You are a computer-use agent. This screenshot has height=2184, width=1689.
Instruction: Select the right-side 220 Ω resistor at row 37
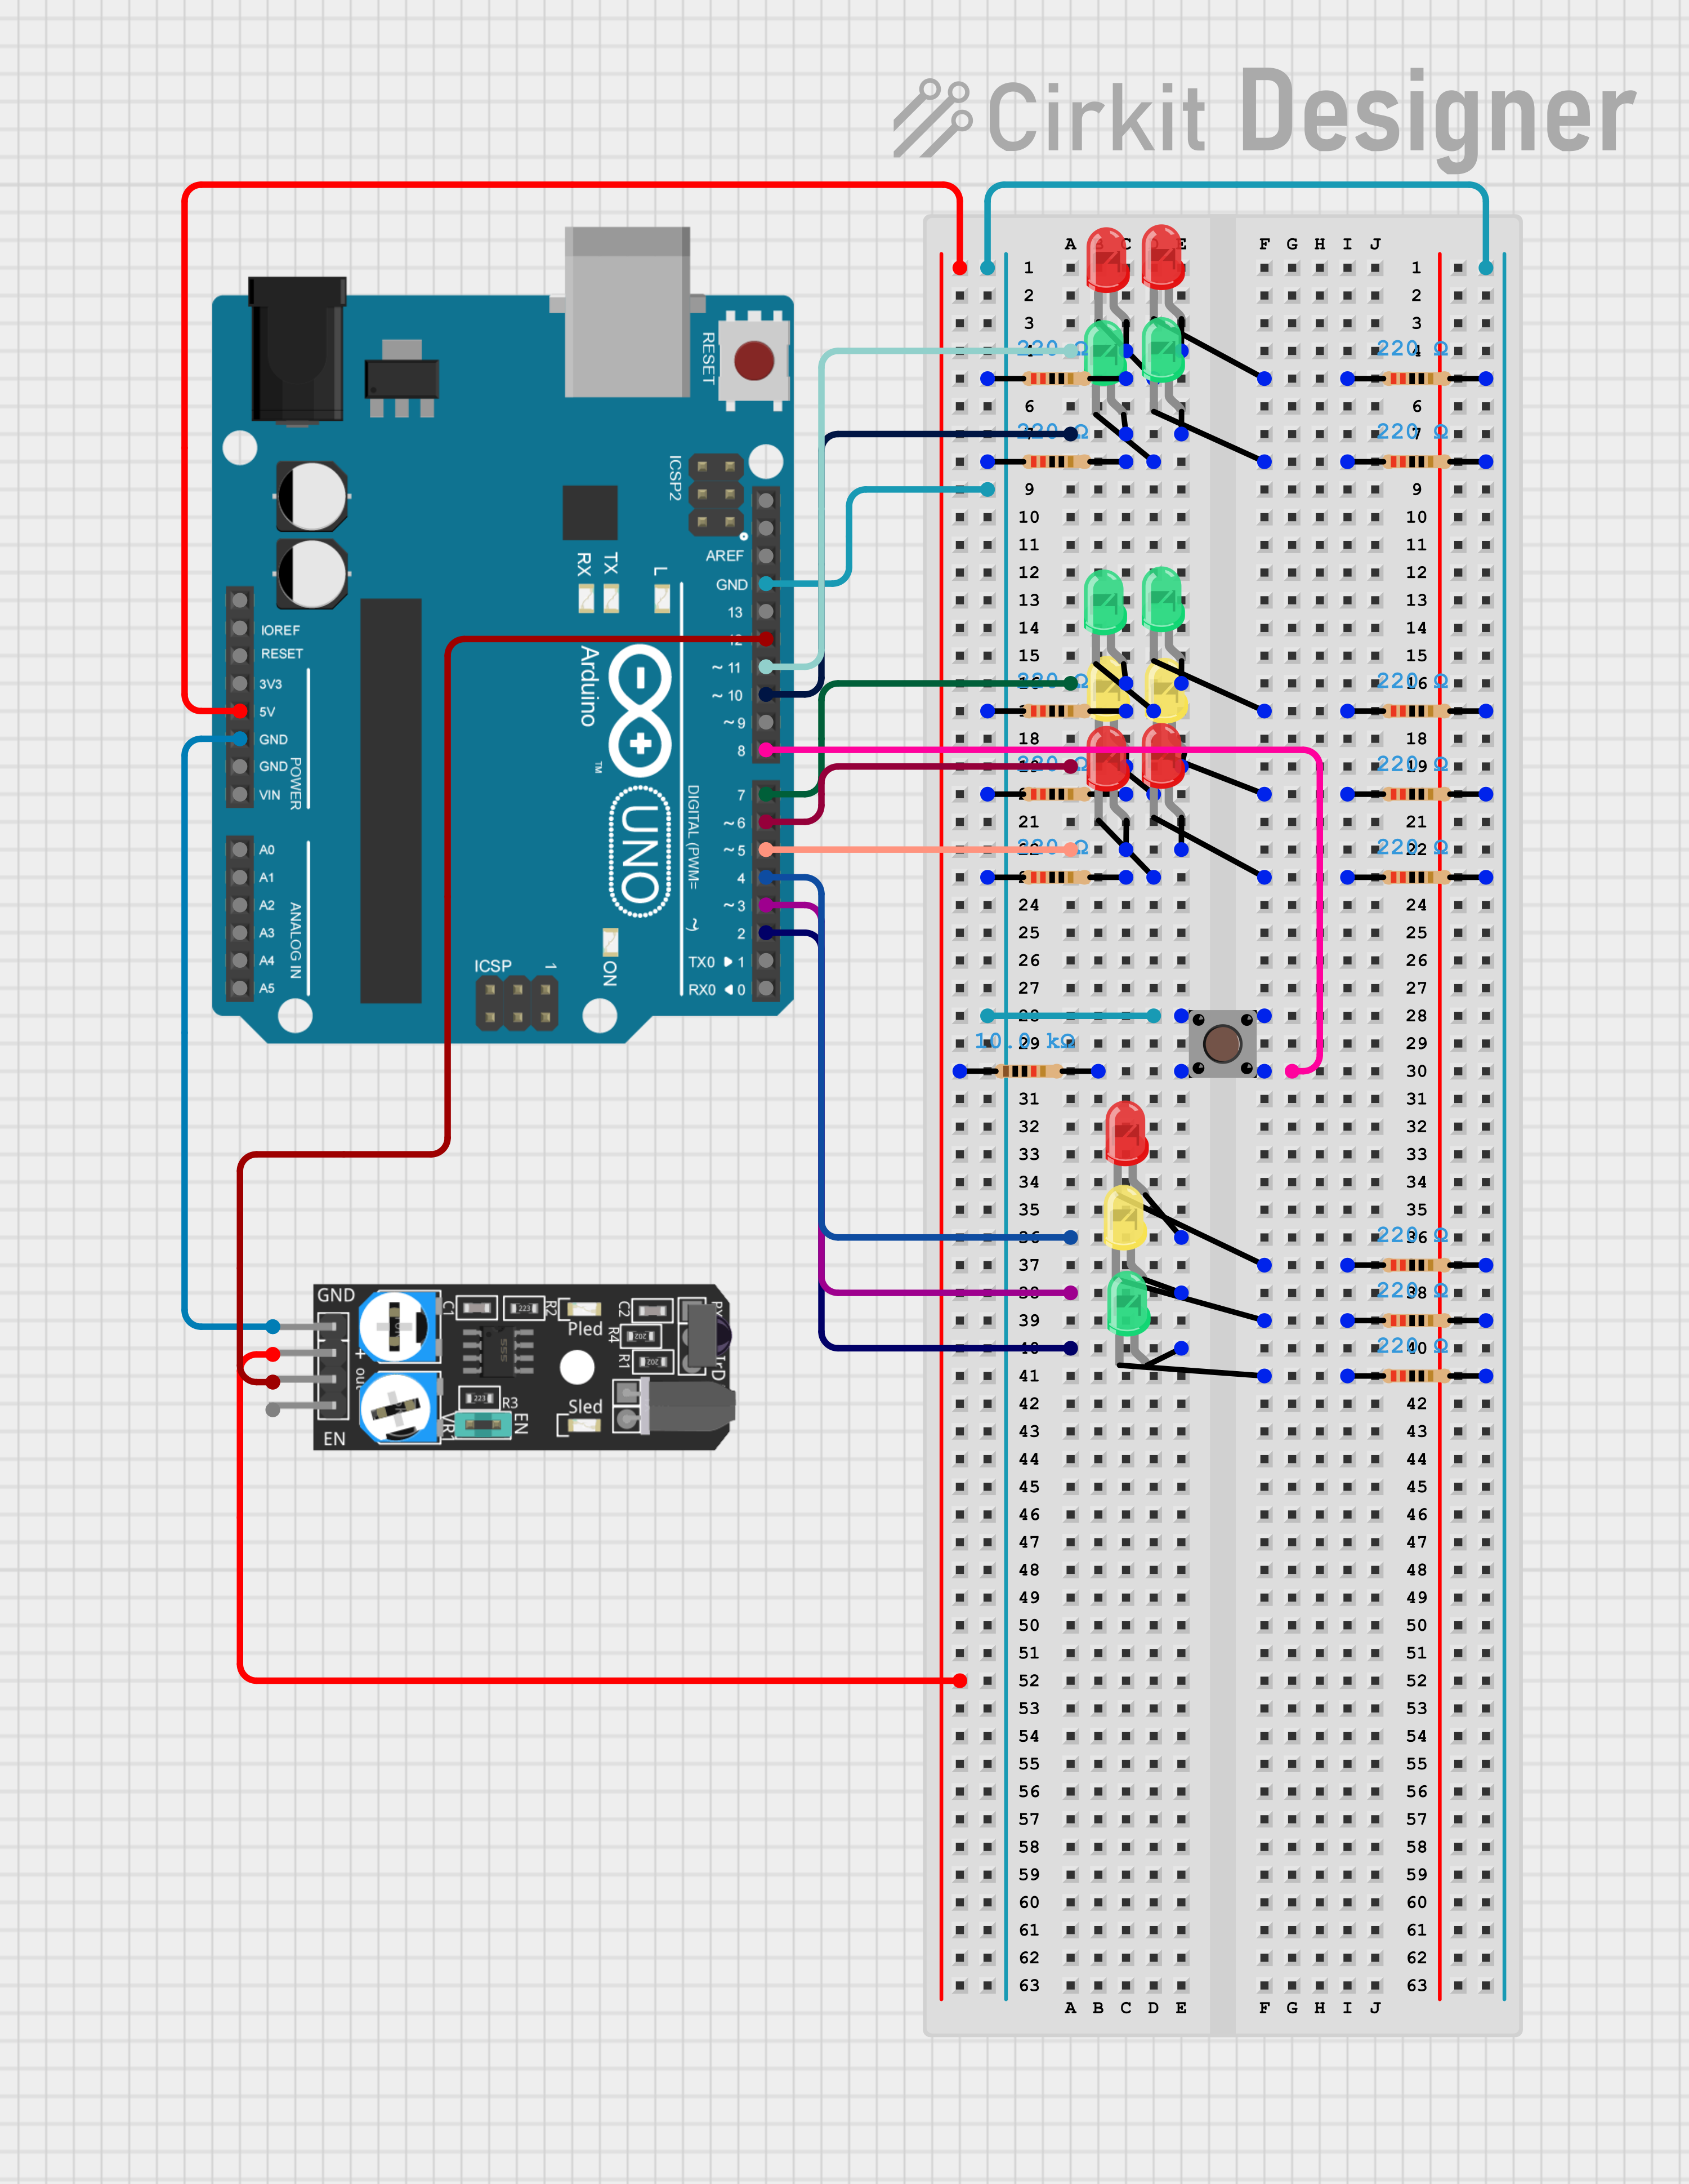tap(1416, 1265)
